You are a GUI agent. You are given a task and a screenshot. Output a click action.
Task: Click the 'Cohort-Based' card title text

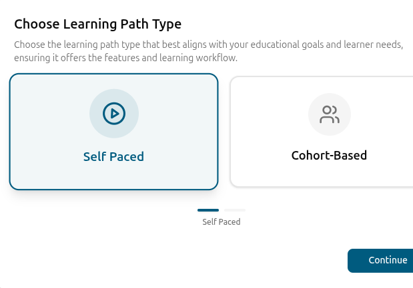click(x=329, y=156)
